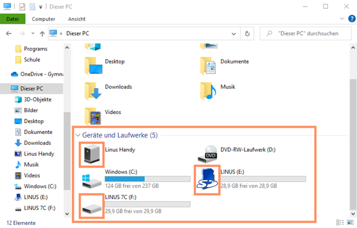Open the quick access toolbar customize dropdown
This screenshot has width=357, height=228.
pos(41,7)
